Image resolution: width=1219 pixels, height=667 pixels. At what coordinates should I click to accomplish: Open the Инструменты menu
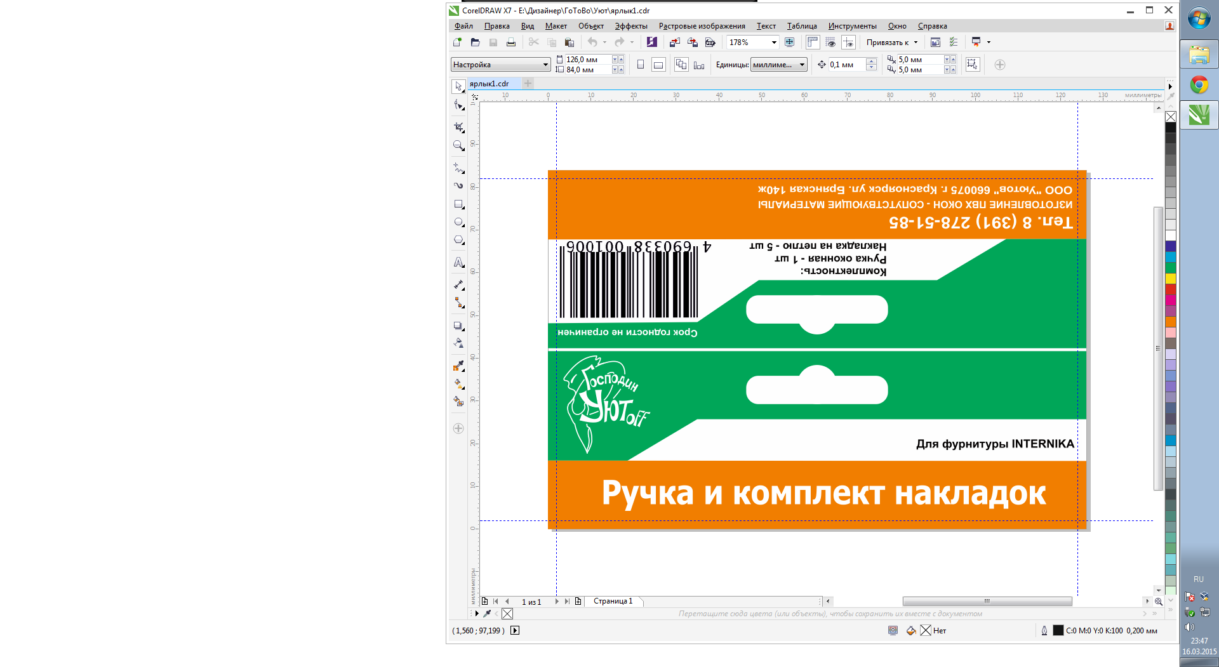click(x=852, y=26)
